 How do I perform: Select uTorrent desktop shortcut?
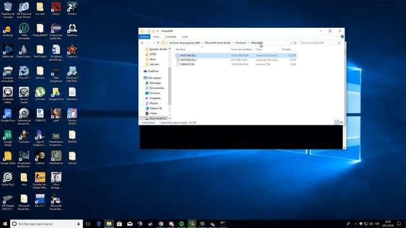click(40, 94)
